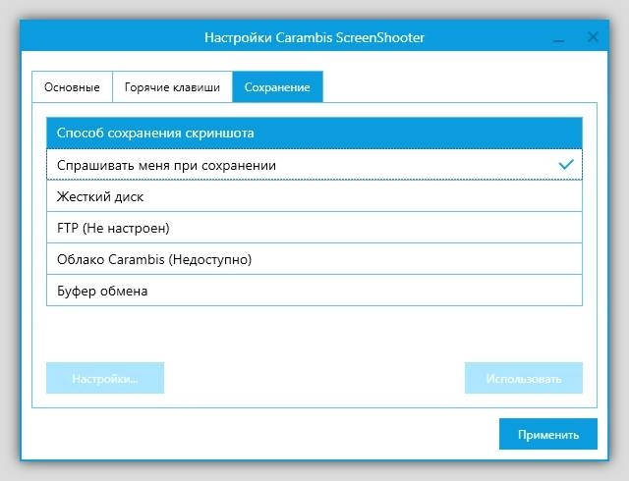Screen dimensions: 629x481
Task: Select the Сохранение tab
Action: tap(277, 87)
